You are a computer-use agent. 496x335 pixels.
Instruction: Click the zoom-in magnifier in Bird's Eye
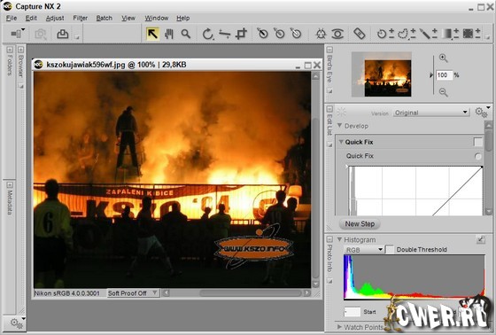443,58
